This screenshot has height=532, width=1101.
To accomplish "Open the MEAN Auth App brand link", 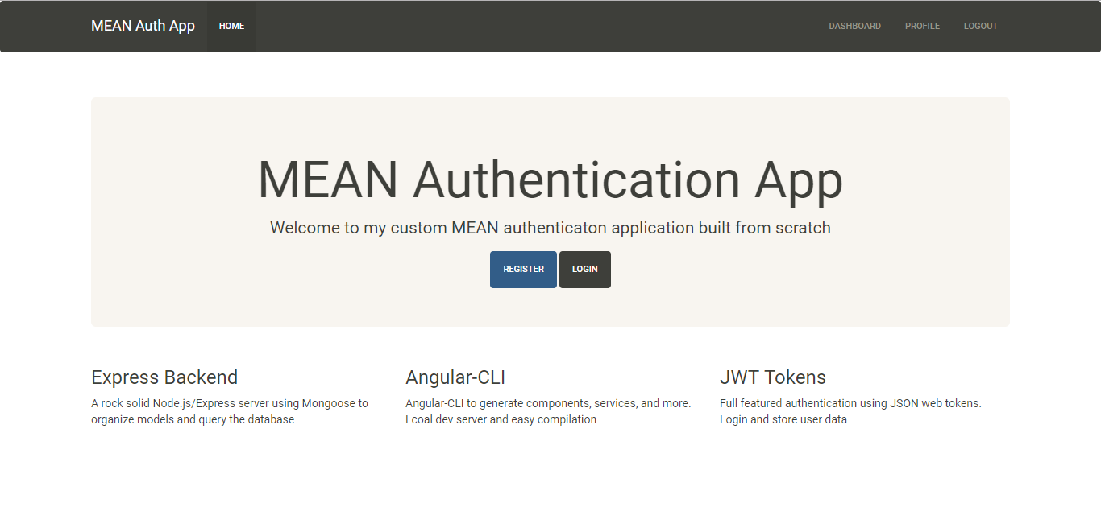I will [x=143, y=26].
